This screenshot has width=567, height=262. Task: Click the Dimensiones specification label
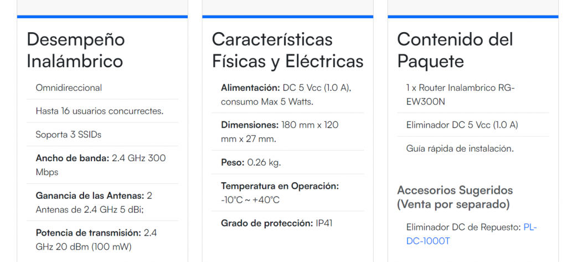(250, 125)
